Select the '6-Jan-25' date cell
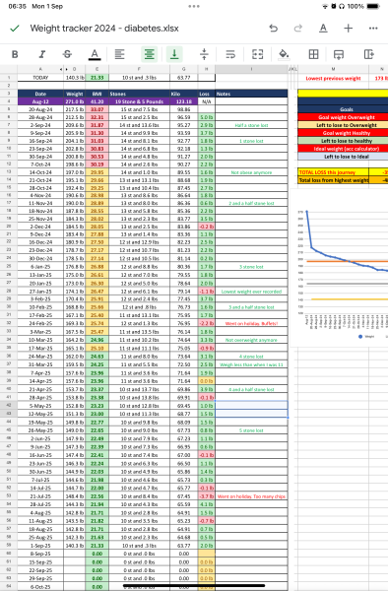The height and width of the screenshot is (591, 388). coord(40,267)
